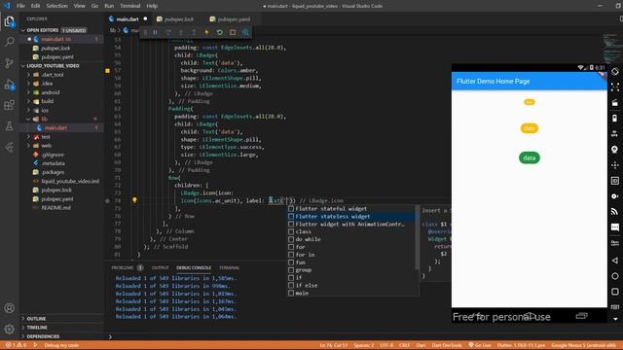
Task: Expand the build folder
Action: (x=48, y=101)
